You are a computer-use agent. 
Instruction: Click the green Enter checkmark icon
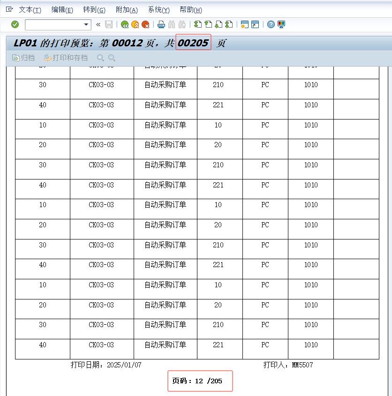[15, 24]
